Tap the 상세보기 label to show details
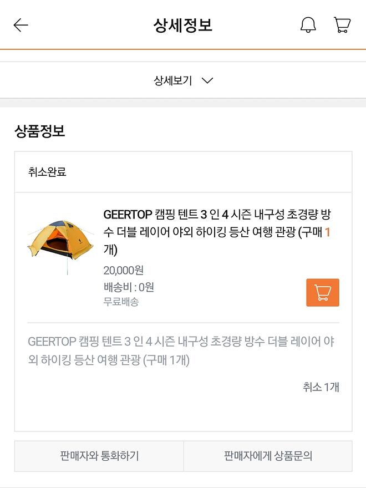Image resolution: width=366 pixels, height=488 pixels. [172, 81]
